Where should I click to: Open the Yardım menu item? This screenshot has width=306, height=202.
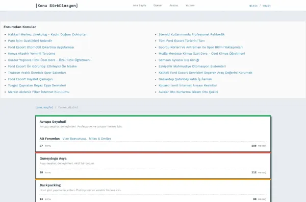click(190, 6)
